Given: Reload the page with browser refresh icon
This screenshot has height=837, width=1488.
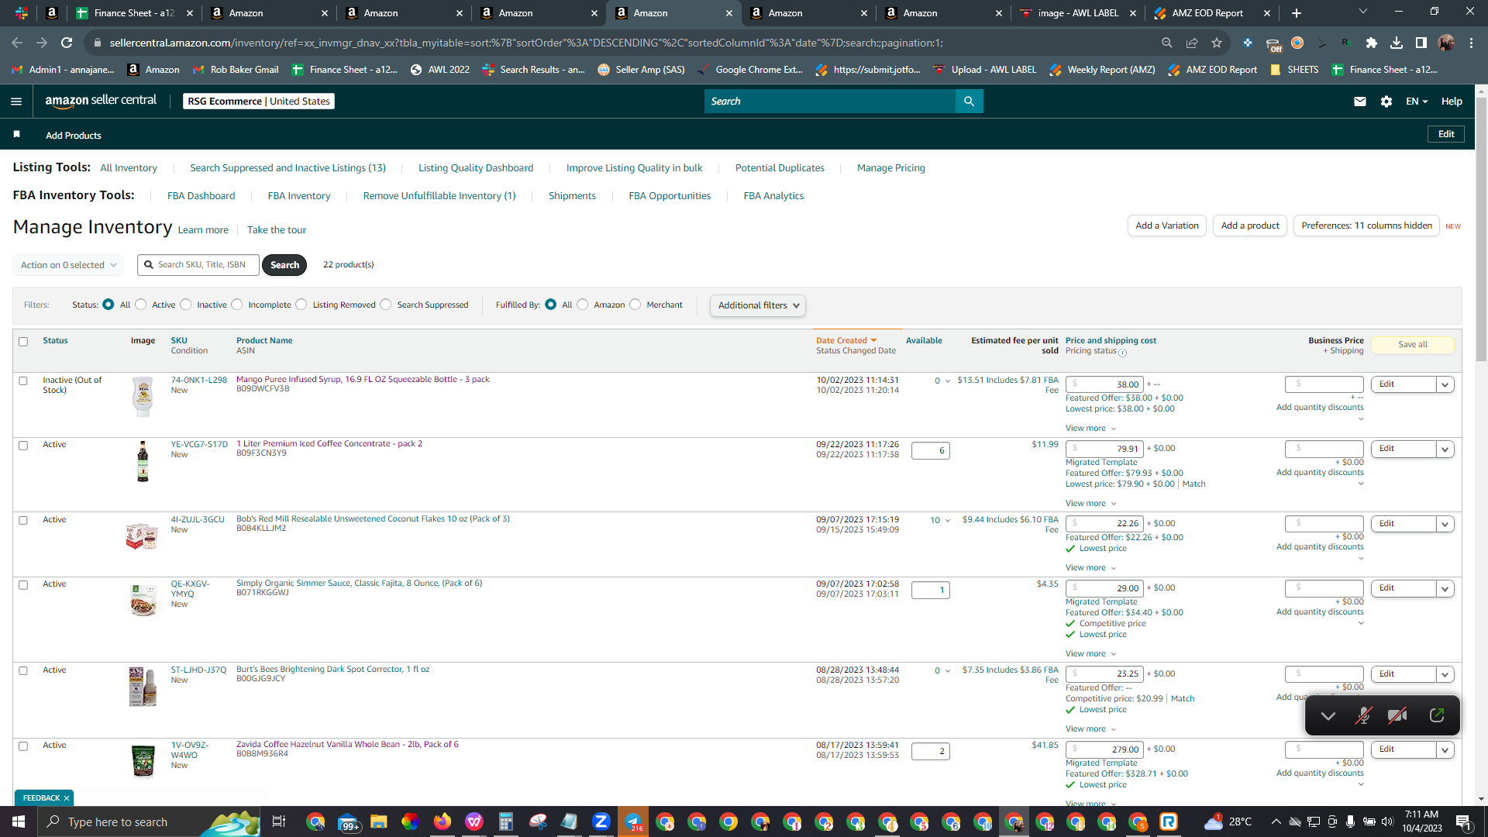Looking at the screenshot, I should click(x=67, y=43).
